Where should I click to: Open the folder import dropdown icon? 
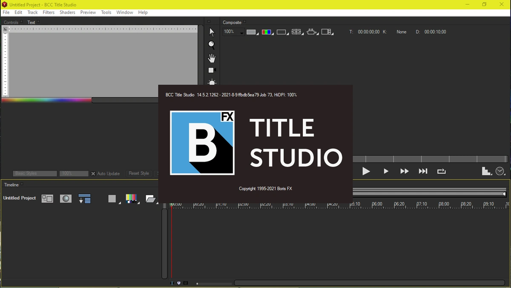[x=151, y=199]
